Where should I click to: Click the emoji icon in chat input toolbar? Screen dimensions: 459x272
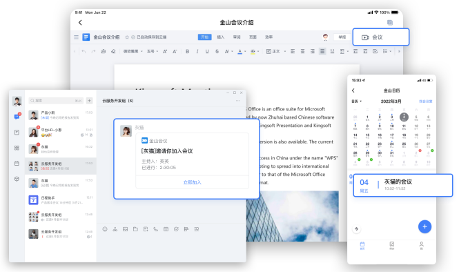coord(105,229)
